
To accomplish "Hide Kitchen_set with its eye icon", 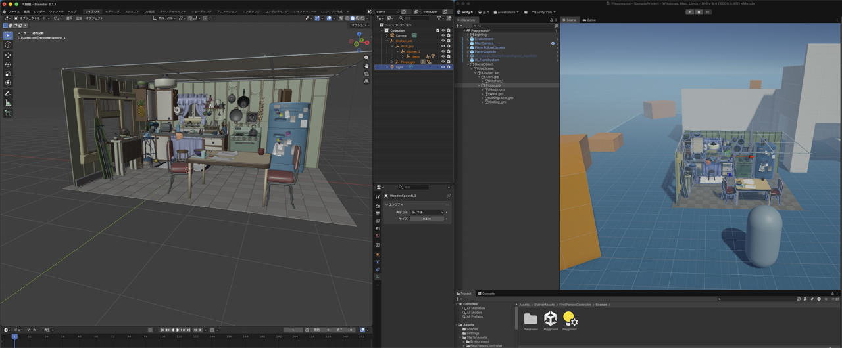I will (x=443, y=41).
